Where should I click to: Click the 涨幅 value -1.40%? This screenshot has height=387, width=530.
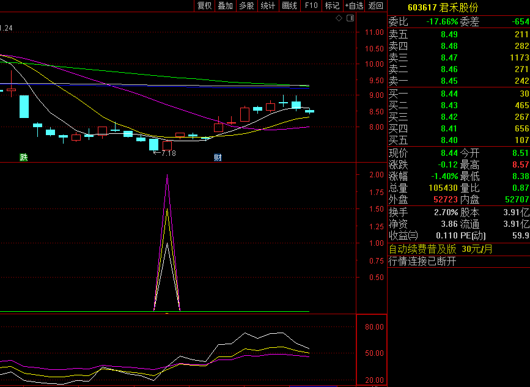coord(444,176)
